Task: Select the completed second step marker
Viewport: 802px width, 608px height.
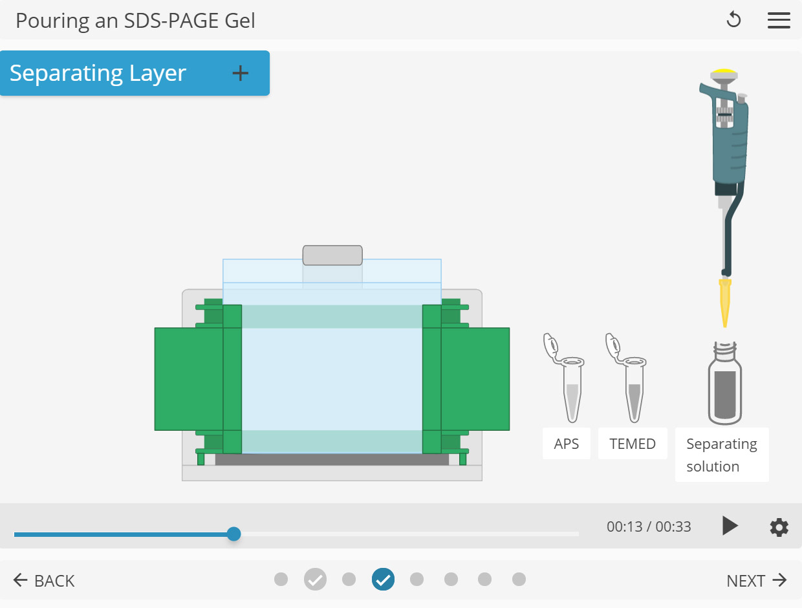Action: (316, 580)
